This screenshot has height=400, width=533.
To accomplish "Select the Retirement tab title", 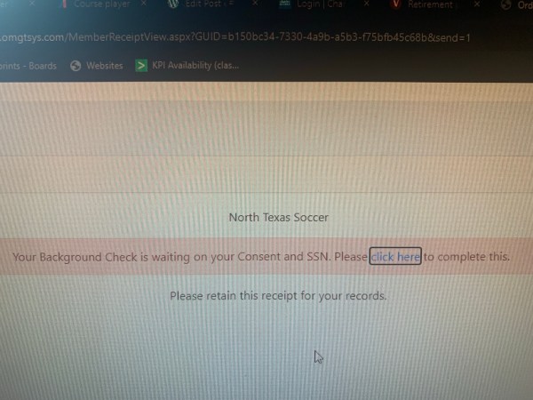I will click(430, 4).
